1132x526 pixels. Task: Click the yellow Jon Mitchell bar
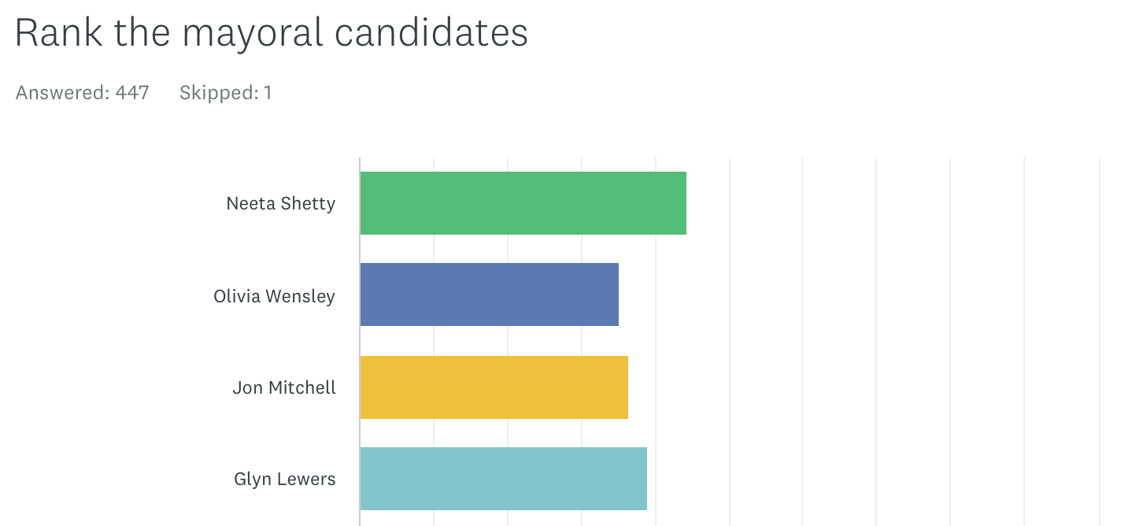point(494,387)
